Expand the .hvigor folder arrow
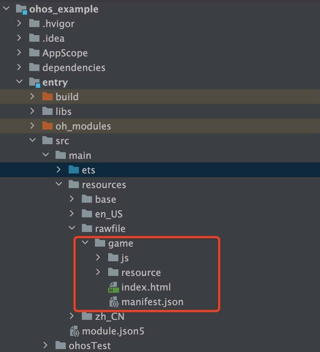This screenshot has height=352, width=320. pyautogui.click(x=19, y=23)
